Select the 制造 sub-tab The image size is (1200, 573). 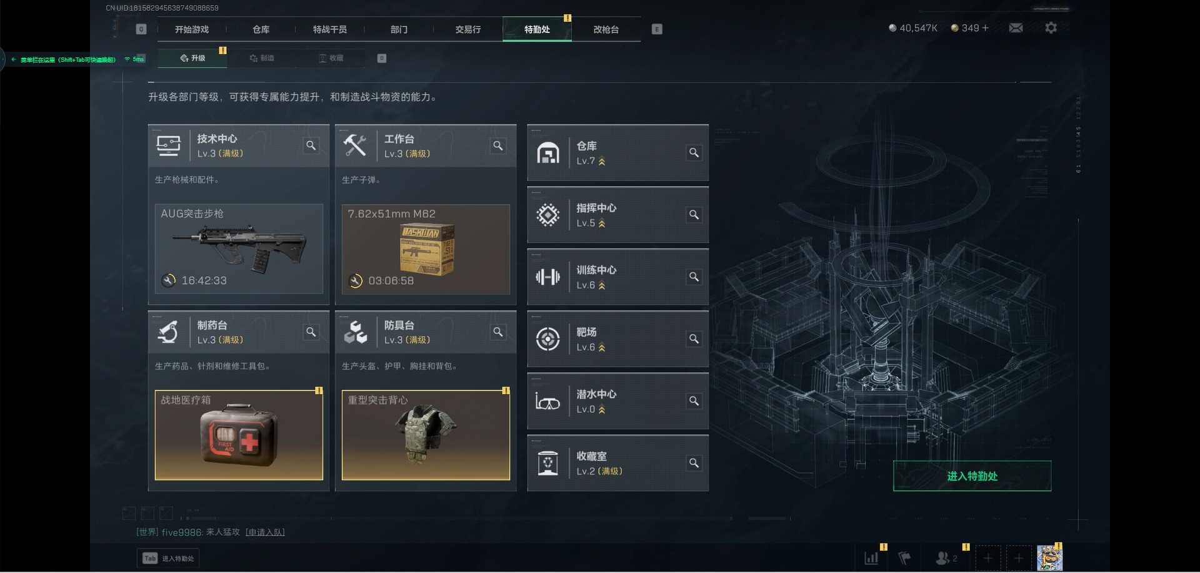tap(262, 58)
